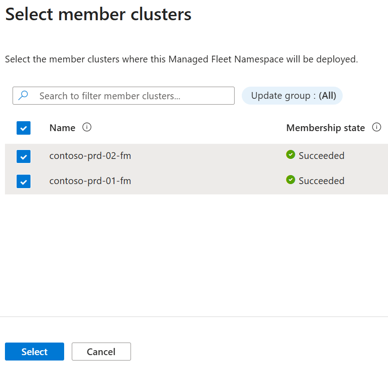Click the Membership state column header
Viewport: 388px width, 365px height.
click(x=325, y=128)
